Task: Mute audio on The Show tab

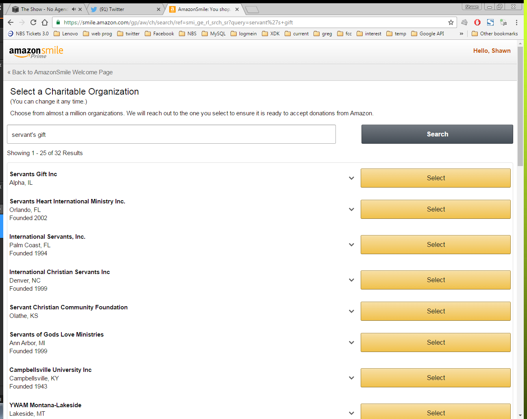Action: [74, 9]
